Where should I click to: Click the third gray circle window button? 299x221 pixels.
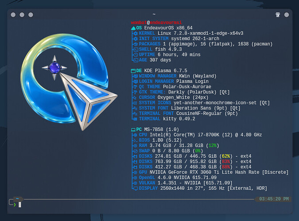[31, 15]
